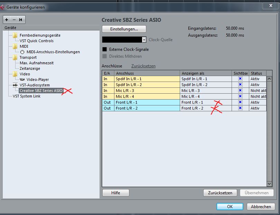
Task: Click scroll down arrow of port list
Action: [x=269, y=184]
